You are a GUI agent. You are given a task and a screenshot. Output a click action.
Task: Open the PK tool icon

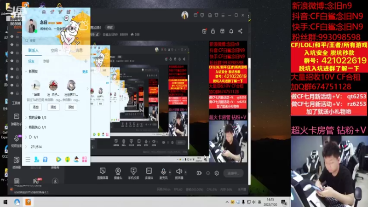pyautogui.click(x=36, y=181)
